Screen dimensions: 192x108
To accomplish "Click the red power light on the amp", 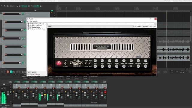I will point(59,63).
